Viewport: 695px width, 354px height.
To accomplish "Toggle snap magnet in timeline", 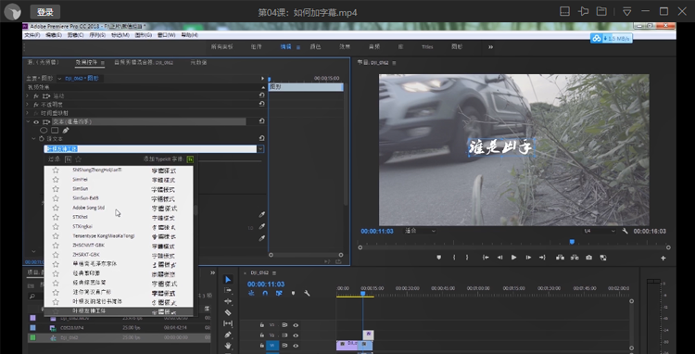I will [x=265, y=293].
